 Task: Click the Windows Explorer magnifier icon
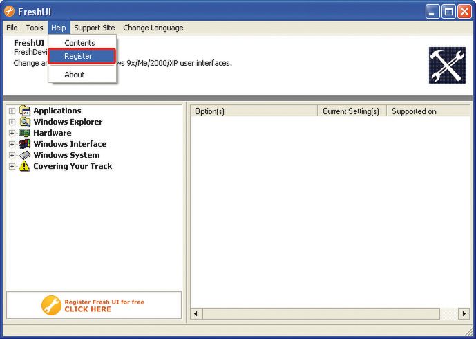click(x=25, y=122)
